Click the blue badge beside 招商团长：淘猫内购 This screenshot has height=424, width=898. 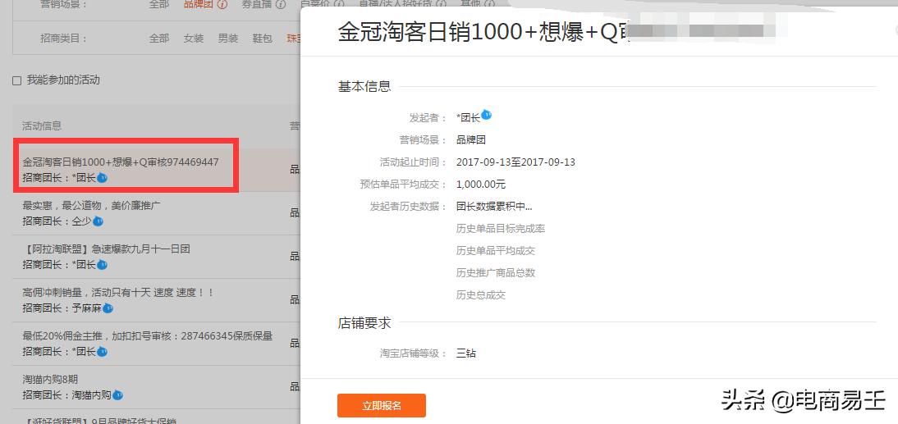(x=118, y=395)
